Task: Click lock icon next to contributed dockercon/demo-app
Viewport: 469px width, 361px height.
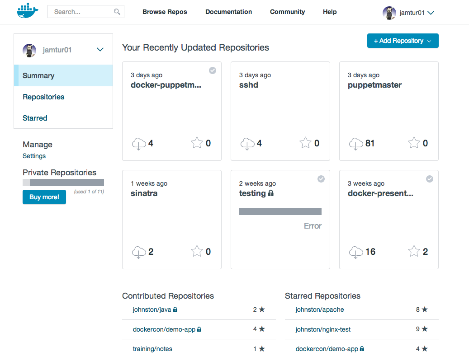Action: (x=199, y=329)
